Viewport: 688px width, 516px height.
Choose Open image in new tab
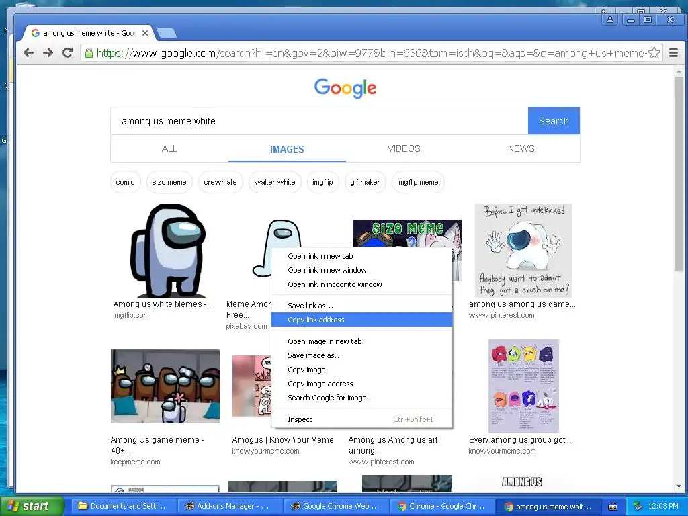tap(361, 341)
